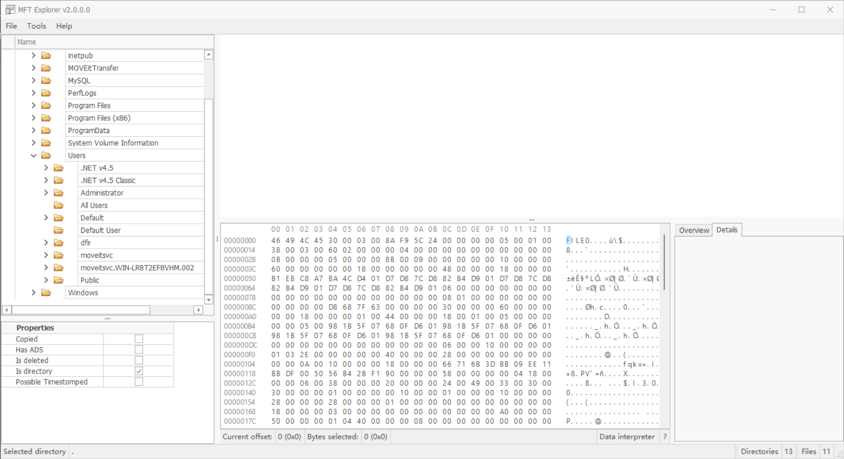Click the question mark help button
Viewport: 844px width, 459px height.
pyautogui.click(x=665, y=436)
